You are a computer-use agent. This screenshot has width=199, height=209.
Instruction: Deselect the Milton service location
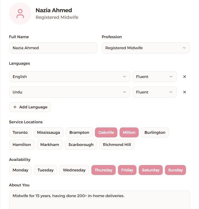(129, 132)
